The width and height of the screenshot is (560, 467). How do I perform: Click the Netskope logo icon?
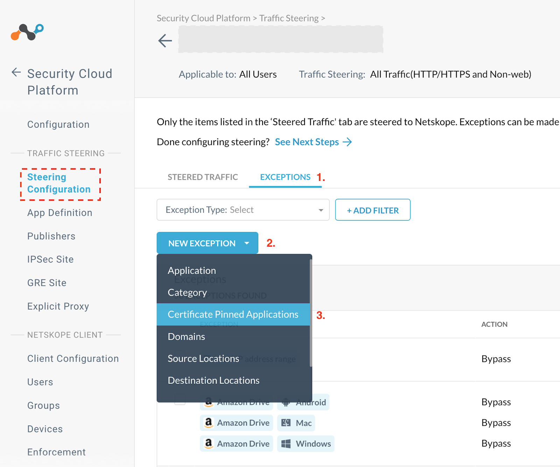coord(27,32)
